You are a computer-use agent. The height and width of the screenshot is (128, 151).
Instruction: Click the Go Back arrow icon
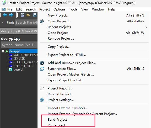5,15
